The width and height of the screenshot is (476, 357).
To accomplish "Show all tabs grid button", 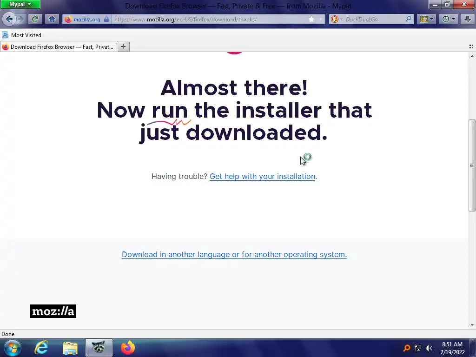I will click(x=471, y=46).
